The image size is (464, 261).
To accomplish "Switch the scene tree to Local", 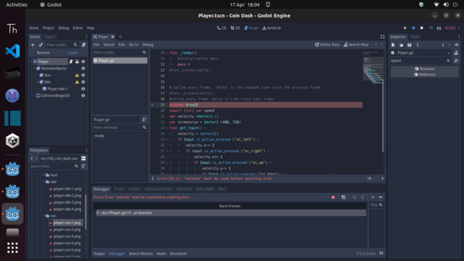I will 72,53.
